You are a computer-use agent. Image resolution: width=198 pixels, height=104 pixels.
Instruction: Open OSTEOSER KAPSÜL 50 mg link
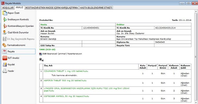pyautogui.click(x=67, y=96)
